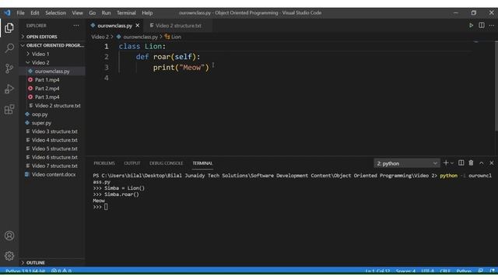Click Video 2 in the breadcrumb

tap(100, 37)
